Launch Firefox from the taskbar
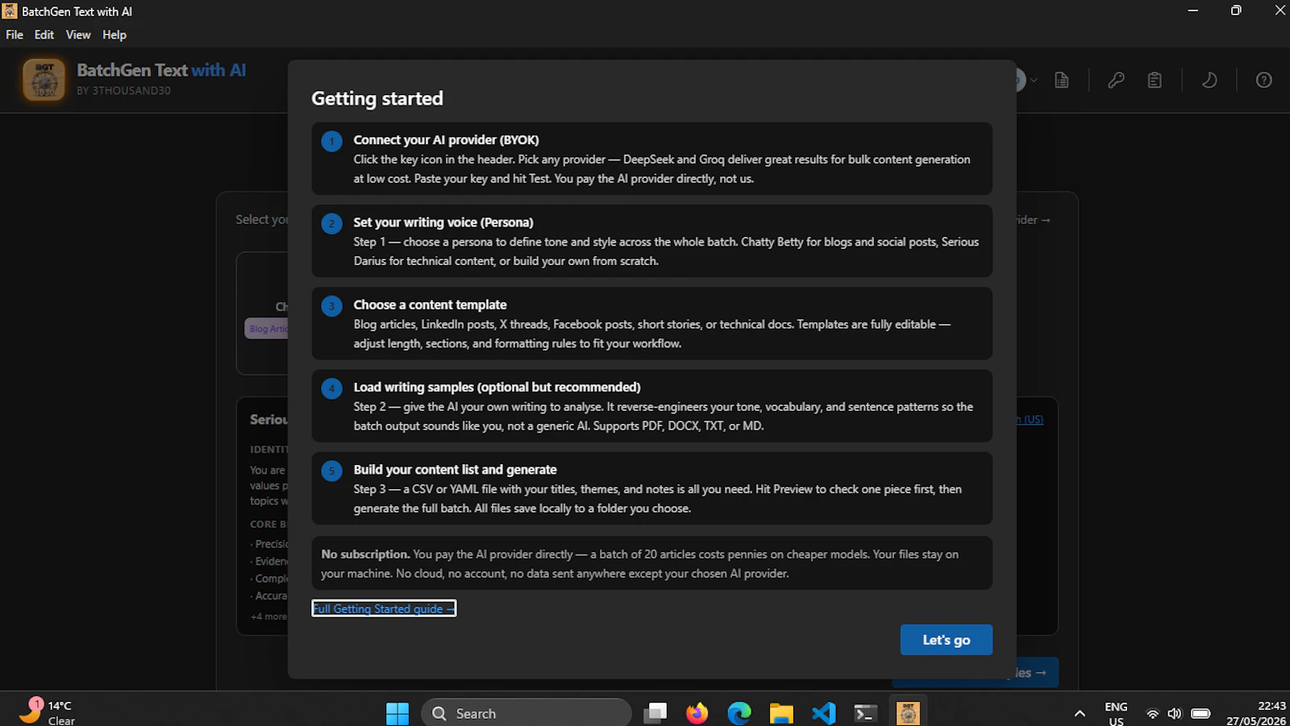 click(x=697, y=713)
